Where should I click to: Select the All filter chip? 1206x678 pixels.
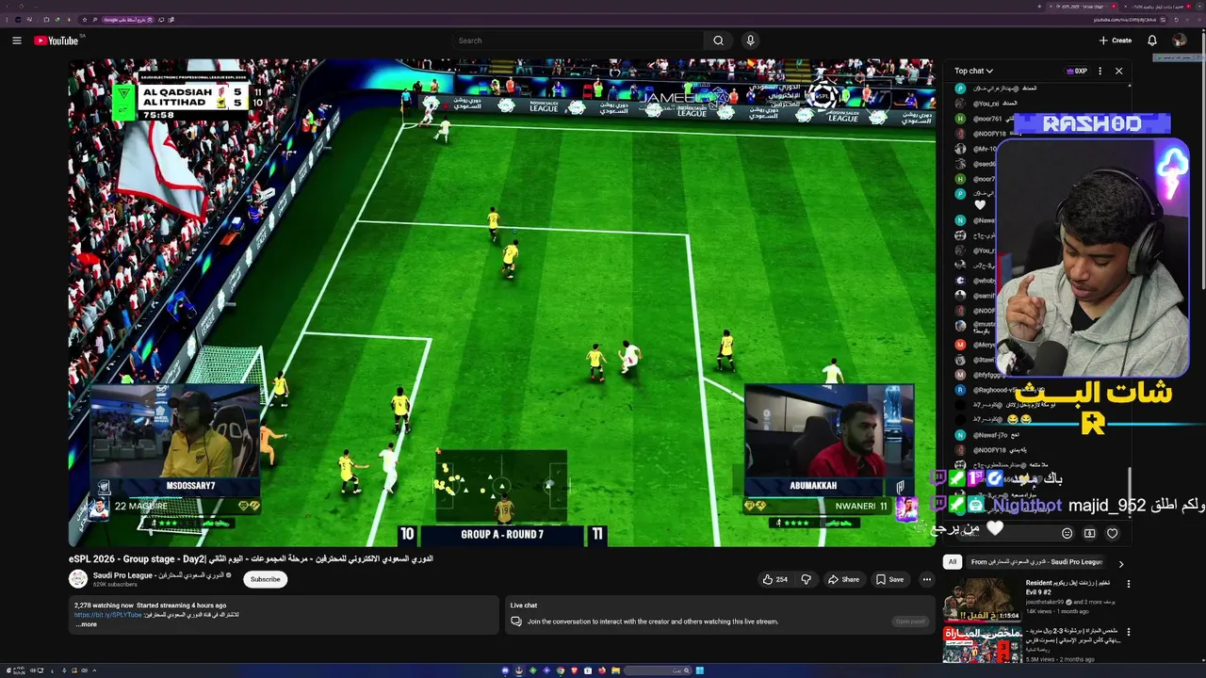pyautogui.click(x=953, y=562)
